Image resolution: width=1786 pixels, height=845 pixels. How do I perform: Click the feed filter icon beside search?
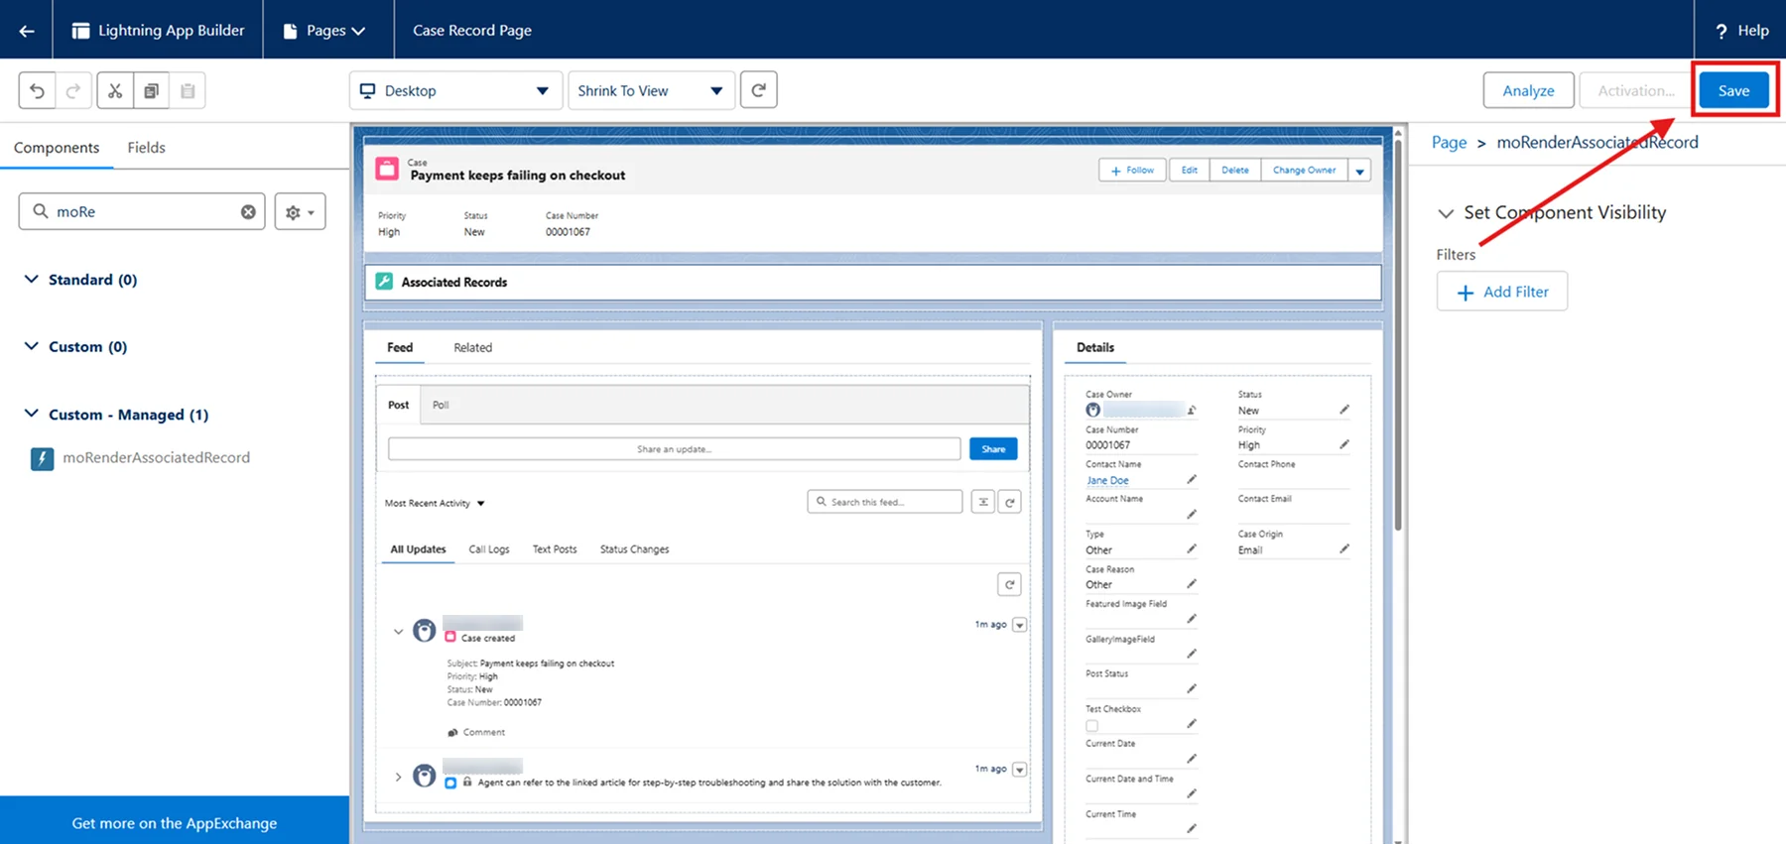pyautogui.click(x=983, y=502)
